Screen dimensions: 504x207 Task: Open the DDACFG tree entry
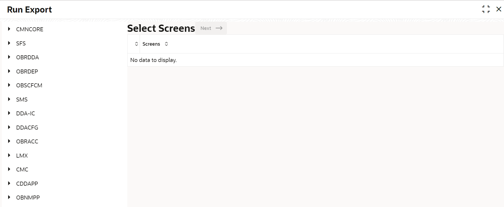(x=27, y=127)
